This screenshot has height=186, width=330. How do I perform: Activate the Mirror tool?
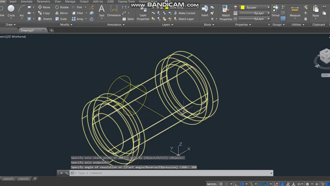[x=62, y=13]
